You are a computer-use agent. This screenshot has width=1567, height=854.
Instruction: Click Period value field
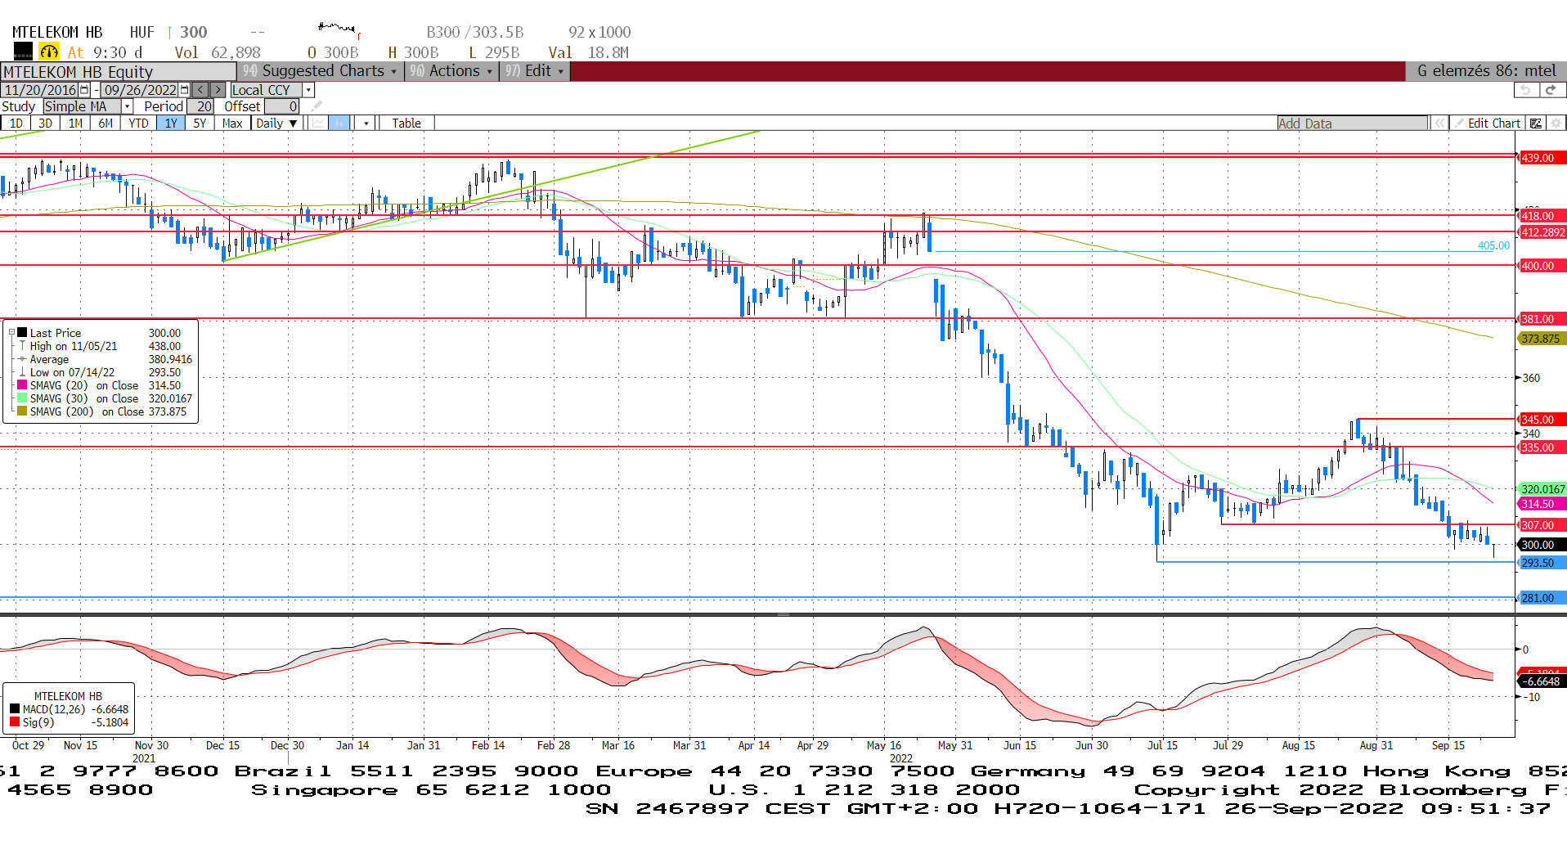pyautogui.click(x=201, y=106)
